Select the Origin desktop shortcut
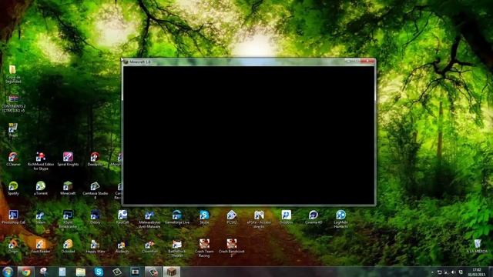The width and height of the screenshot is (493, 277). tap(13, 246)
